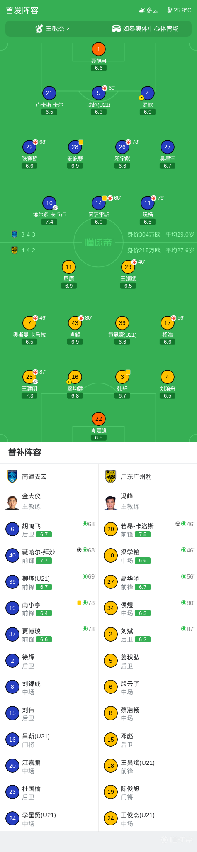The width and height of the screenshot is (197, 852).
Task: Open coach 冯峰 profile photo
Action: coord(111,502)
